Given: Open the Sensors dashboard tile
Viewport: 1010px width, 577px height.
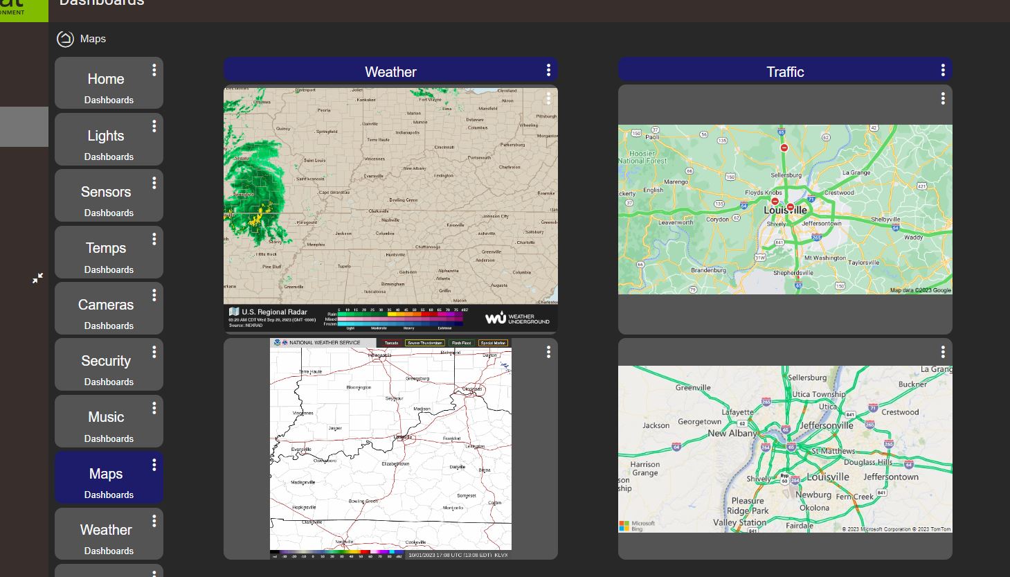Looking at the screenshot, I should 109,195.
